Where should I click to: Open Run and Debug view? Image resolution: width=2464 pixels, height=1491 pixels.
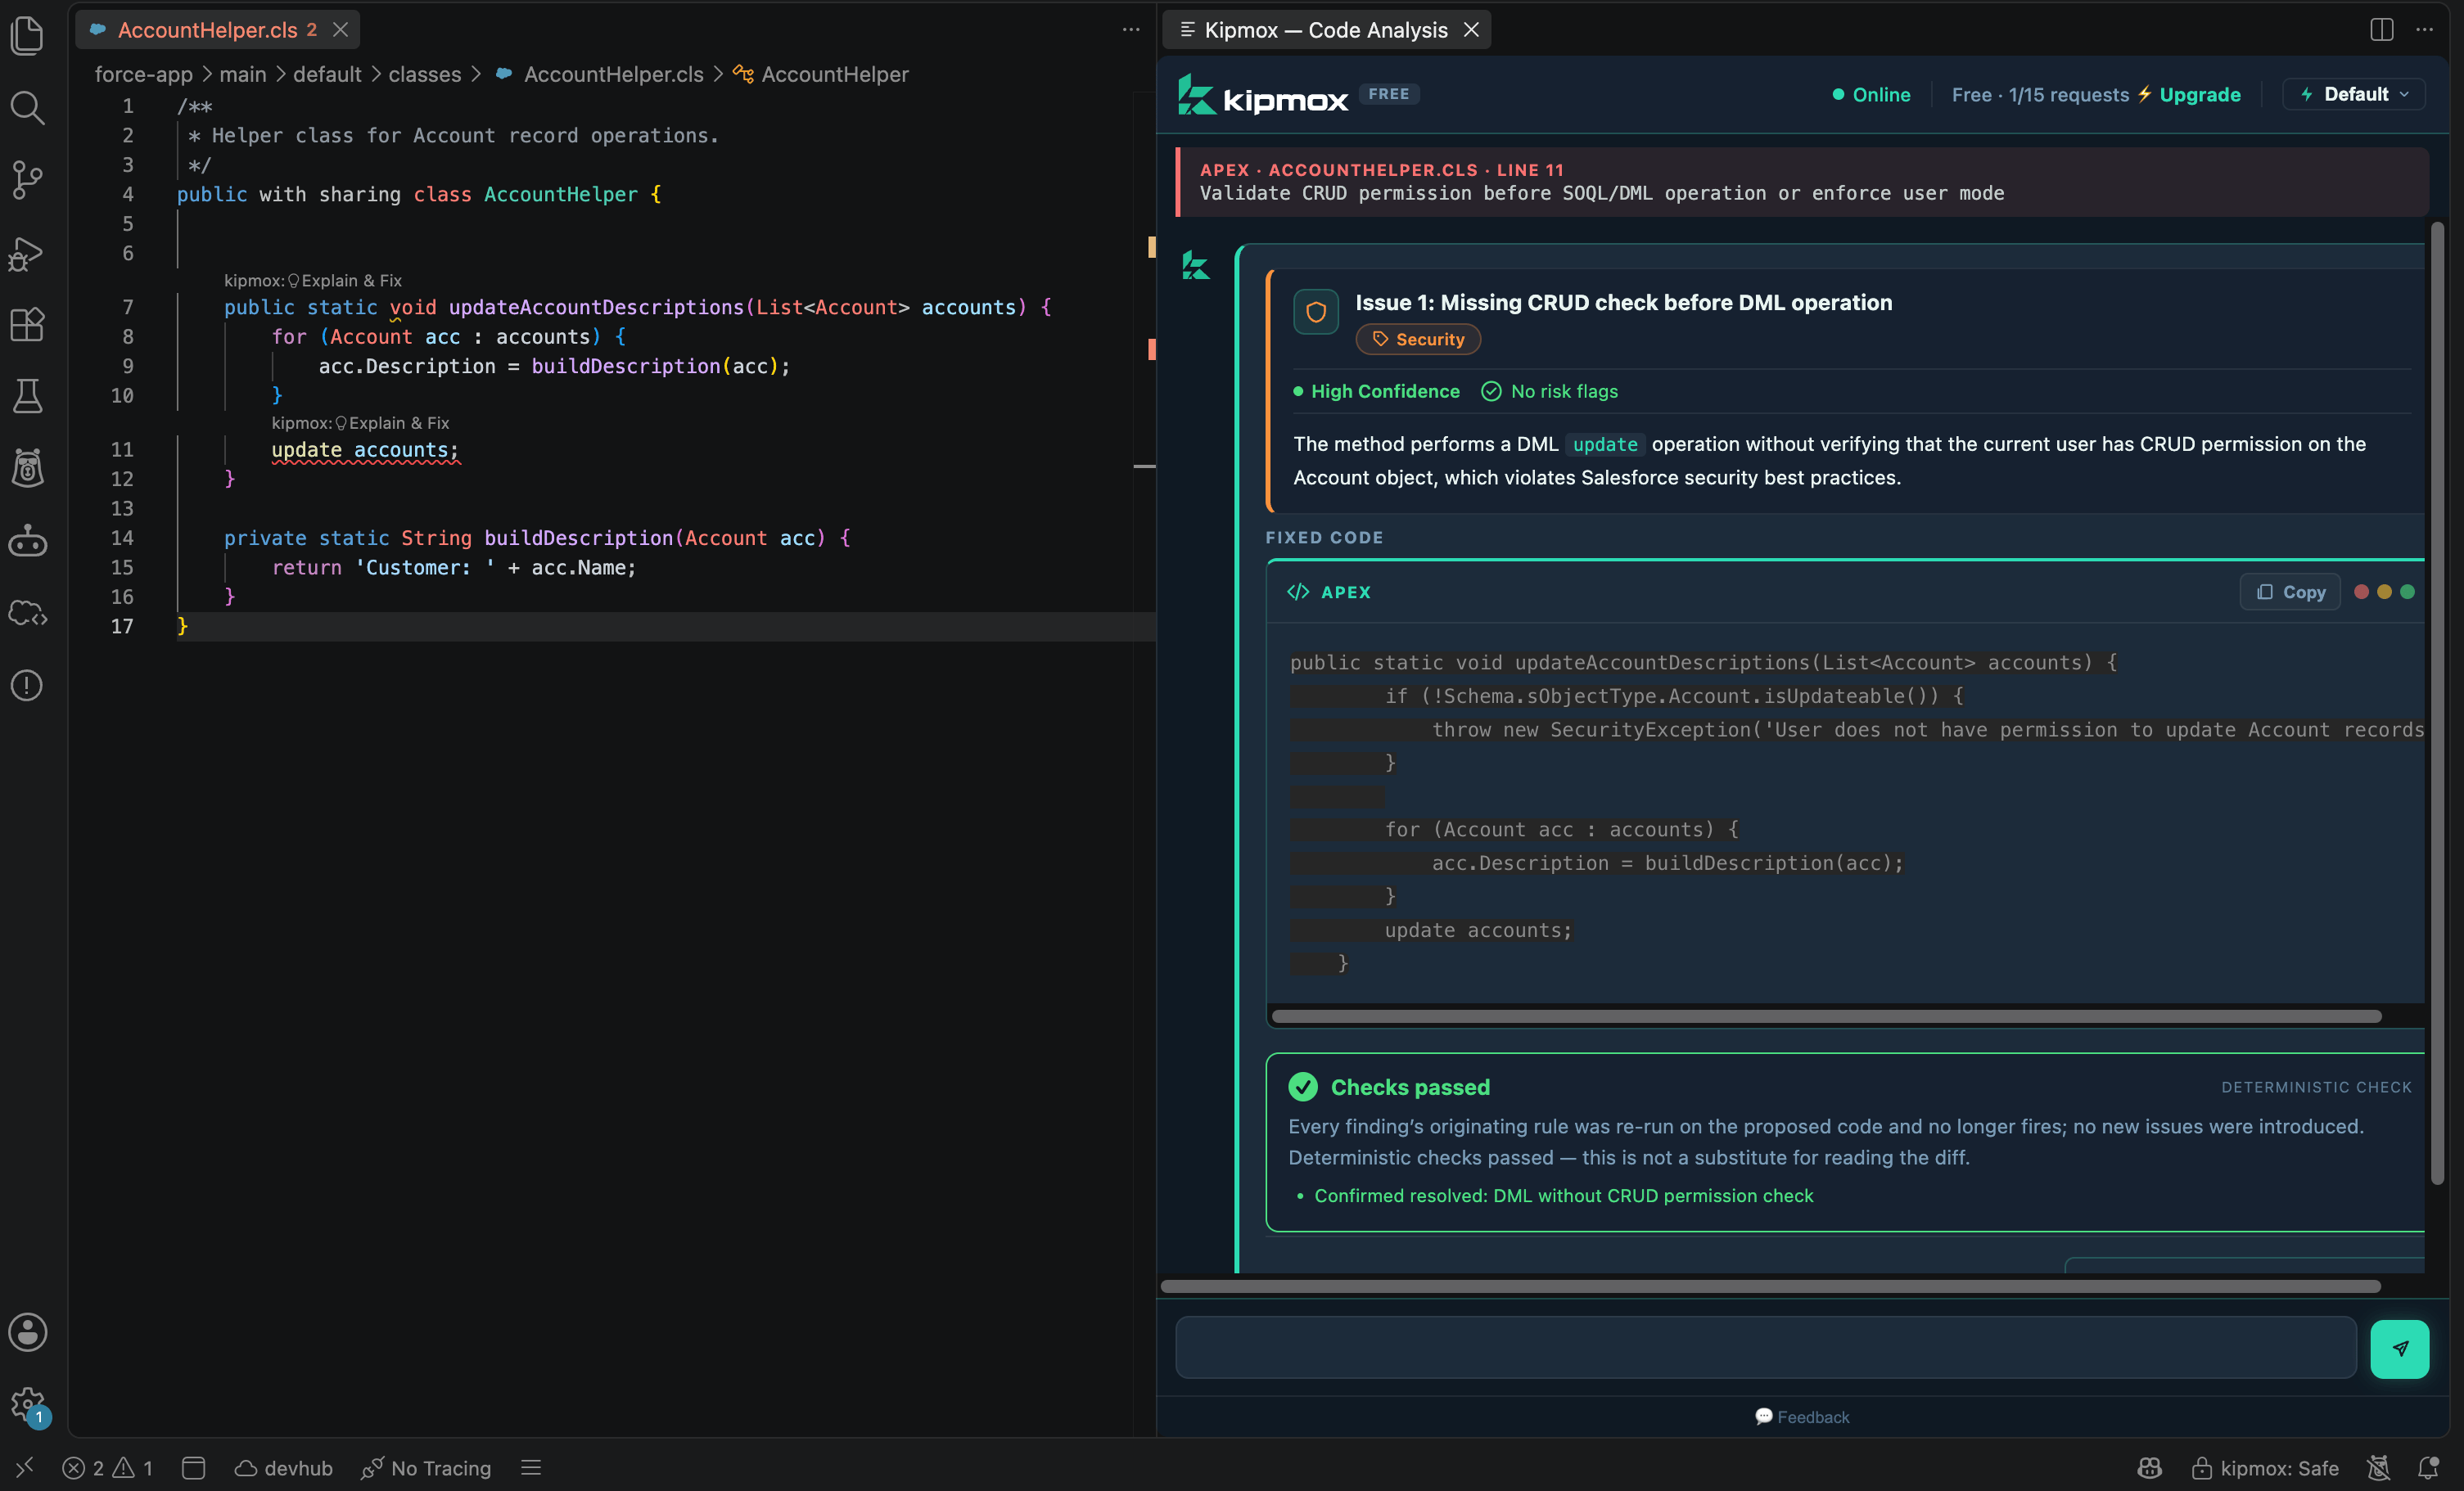[27, 254]
